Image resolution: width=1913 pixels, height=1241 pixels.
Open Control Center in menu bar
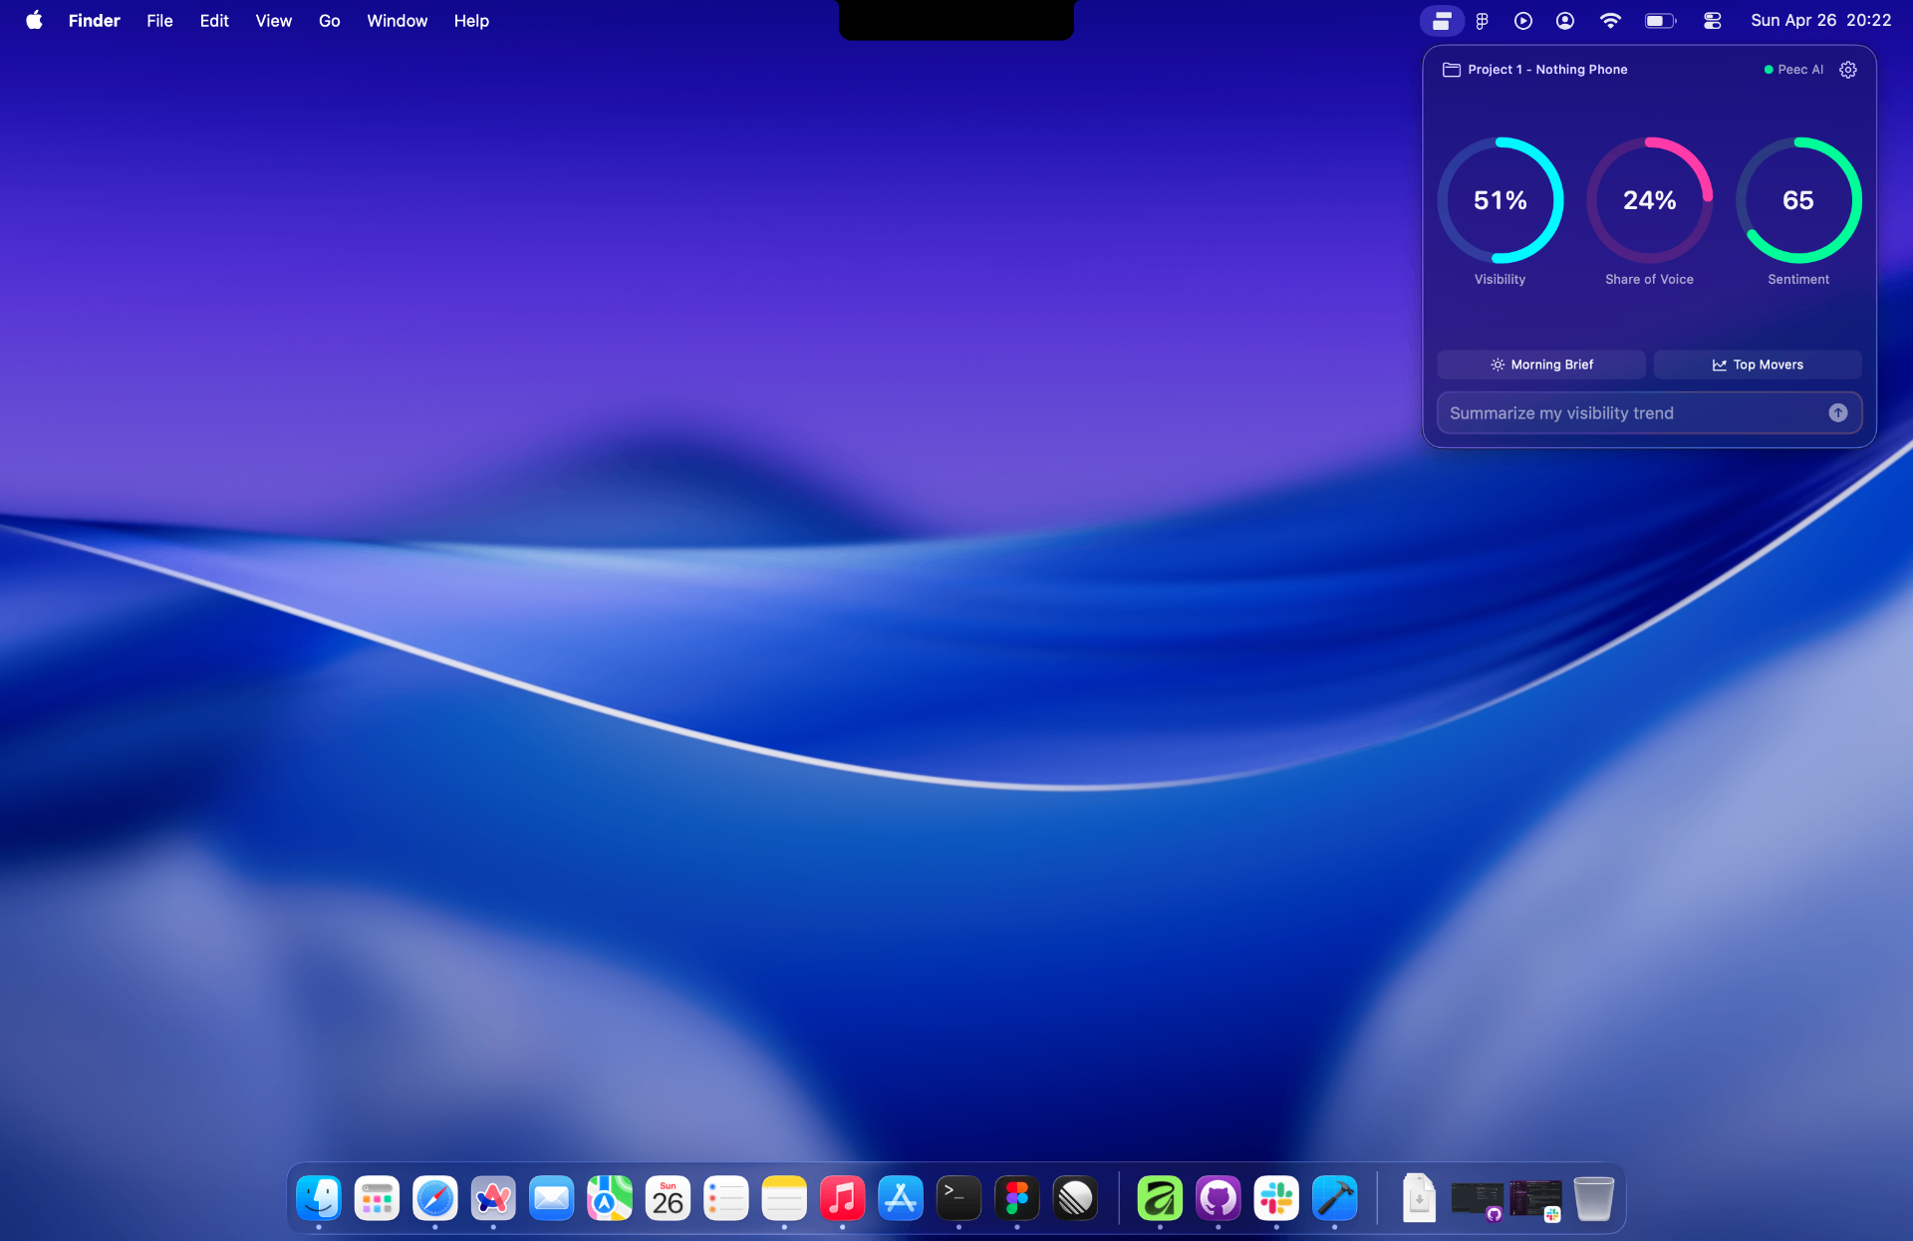tap(1713, 21)
